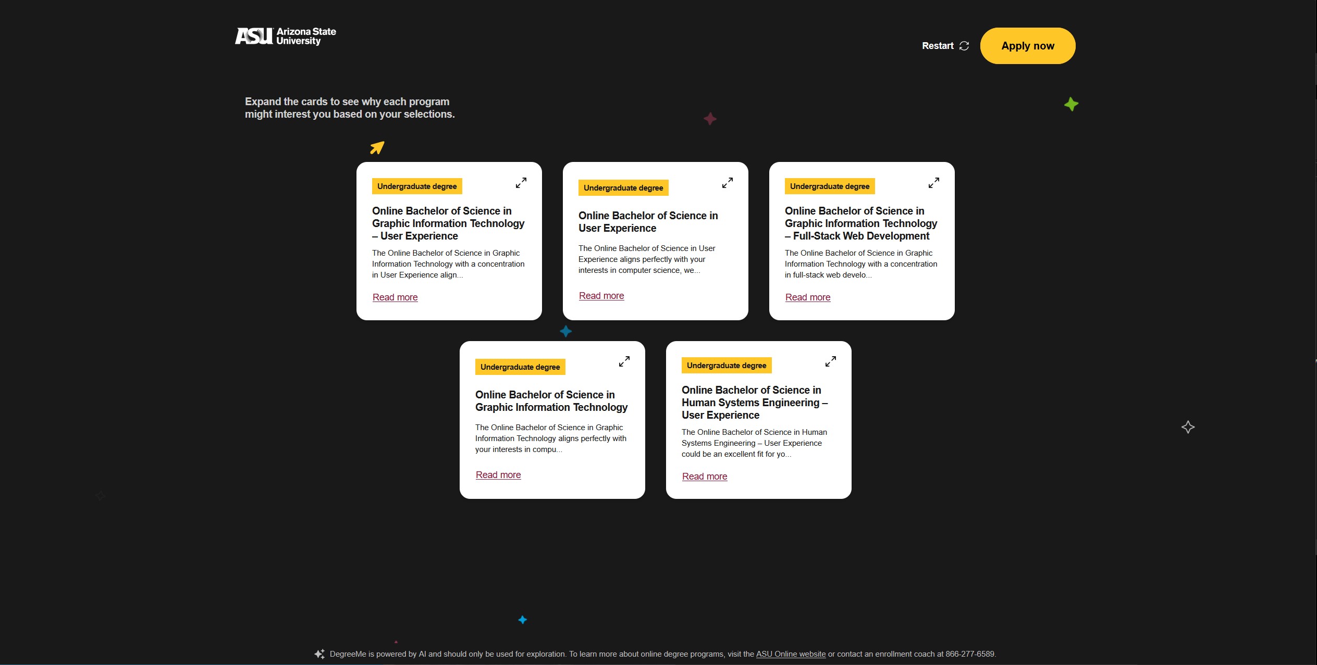Click the Human Systems Engineering – User Experience title

click(754, 403)
